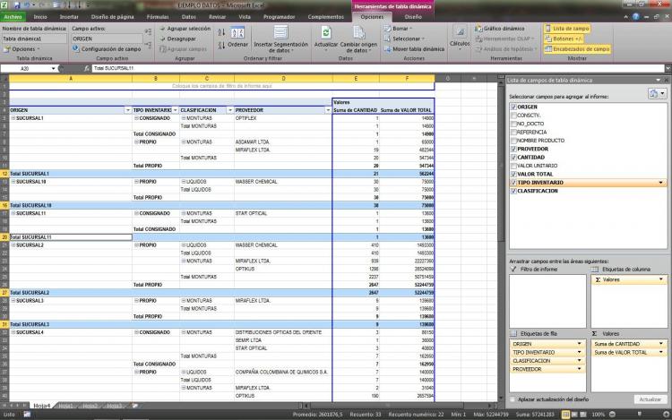This screenshot has width=672, height=420.
Task: Open the Cálculos menu icon
Action: coord(460,32)
